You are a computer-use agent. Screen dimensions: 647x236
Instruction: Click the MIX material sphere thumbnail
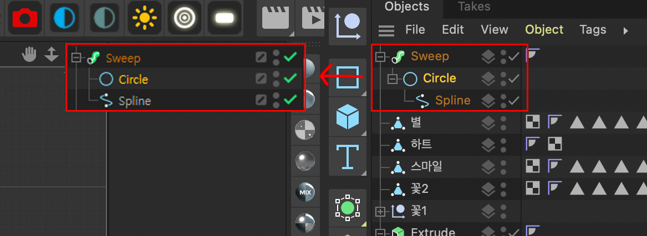point(305,192)
